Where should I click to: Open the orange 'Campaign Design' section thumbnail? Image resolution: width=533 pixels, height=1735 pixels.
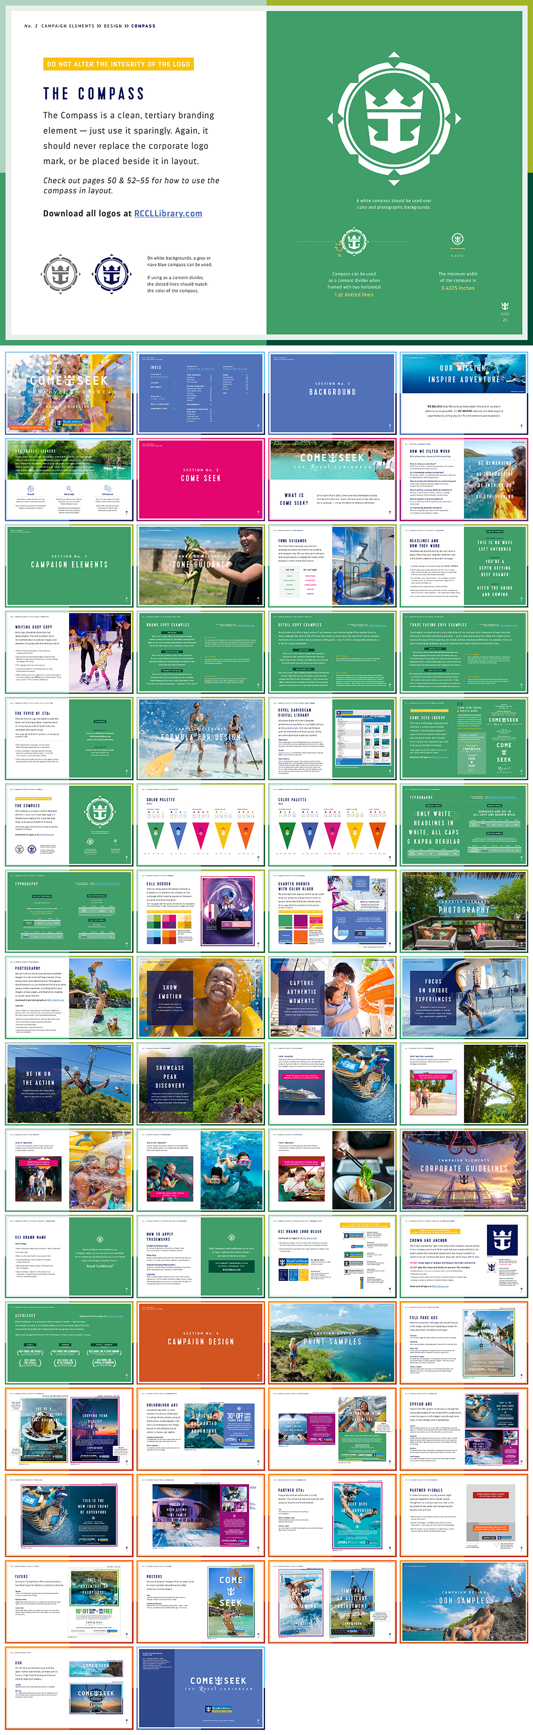(x=200, y=1342)
